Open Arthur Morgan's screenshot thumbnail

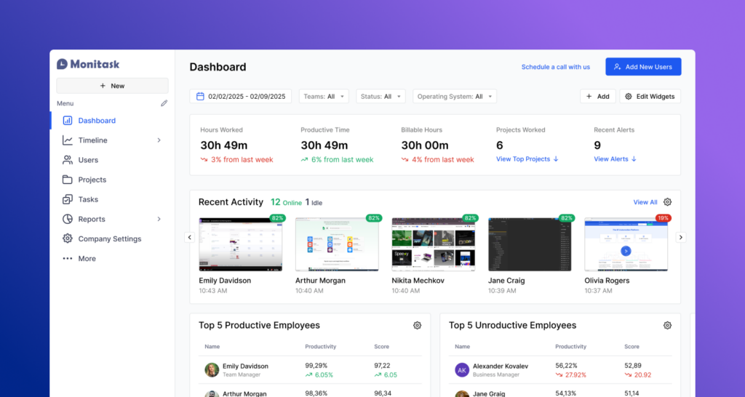coord(337,244)
